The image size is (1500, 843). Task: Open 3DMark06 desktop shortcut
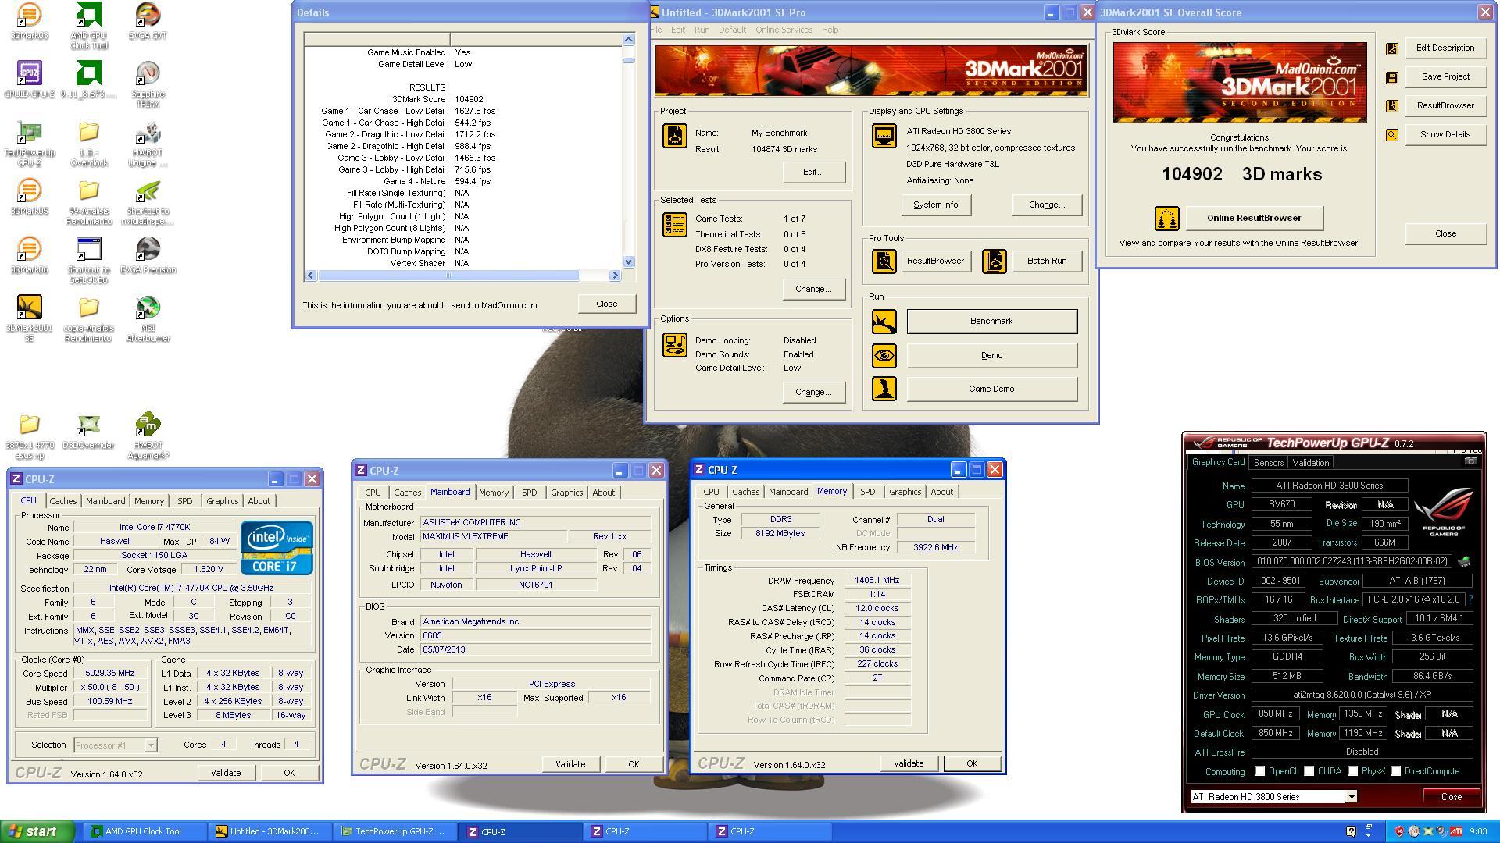pos(29,255)
